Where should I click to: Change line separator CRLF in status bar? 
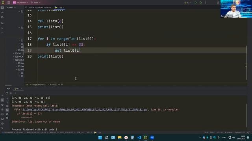[212, 132]
